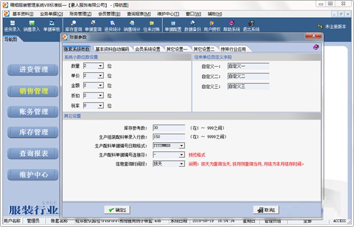Image resolution: width=354 pixels, height=227 pixels.
Task: Select the 导航图 window tab
Action: tap(11, 39)
